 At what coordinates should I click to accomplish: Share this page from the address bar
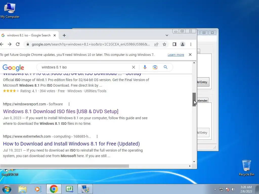pos(156,44)
